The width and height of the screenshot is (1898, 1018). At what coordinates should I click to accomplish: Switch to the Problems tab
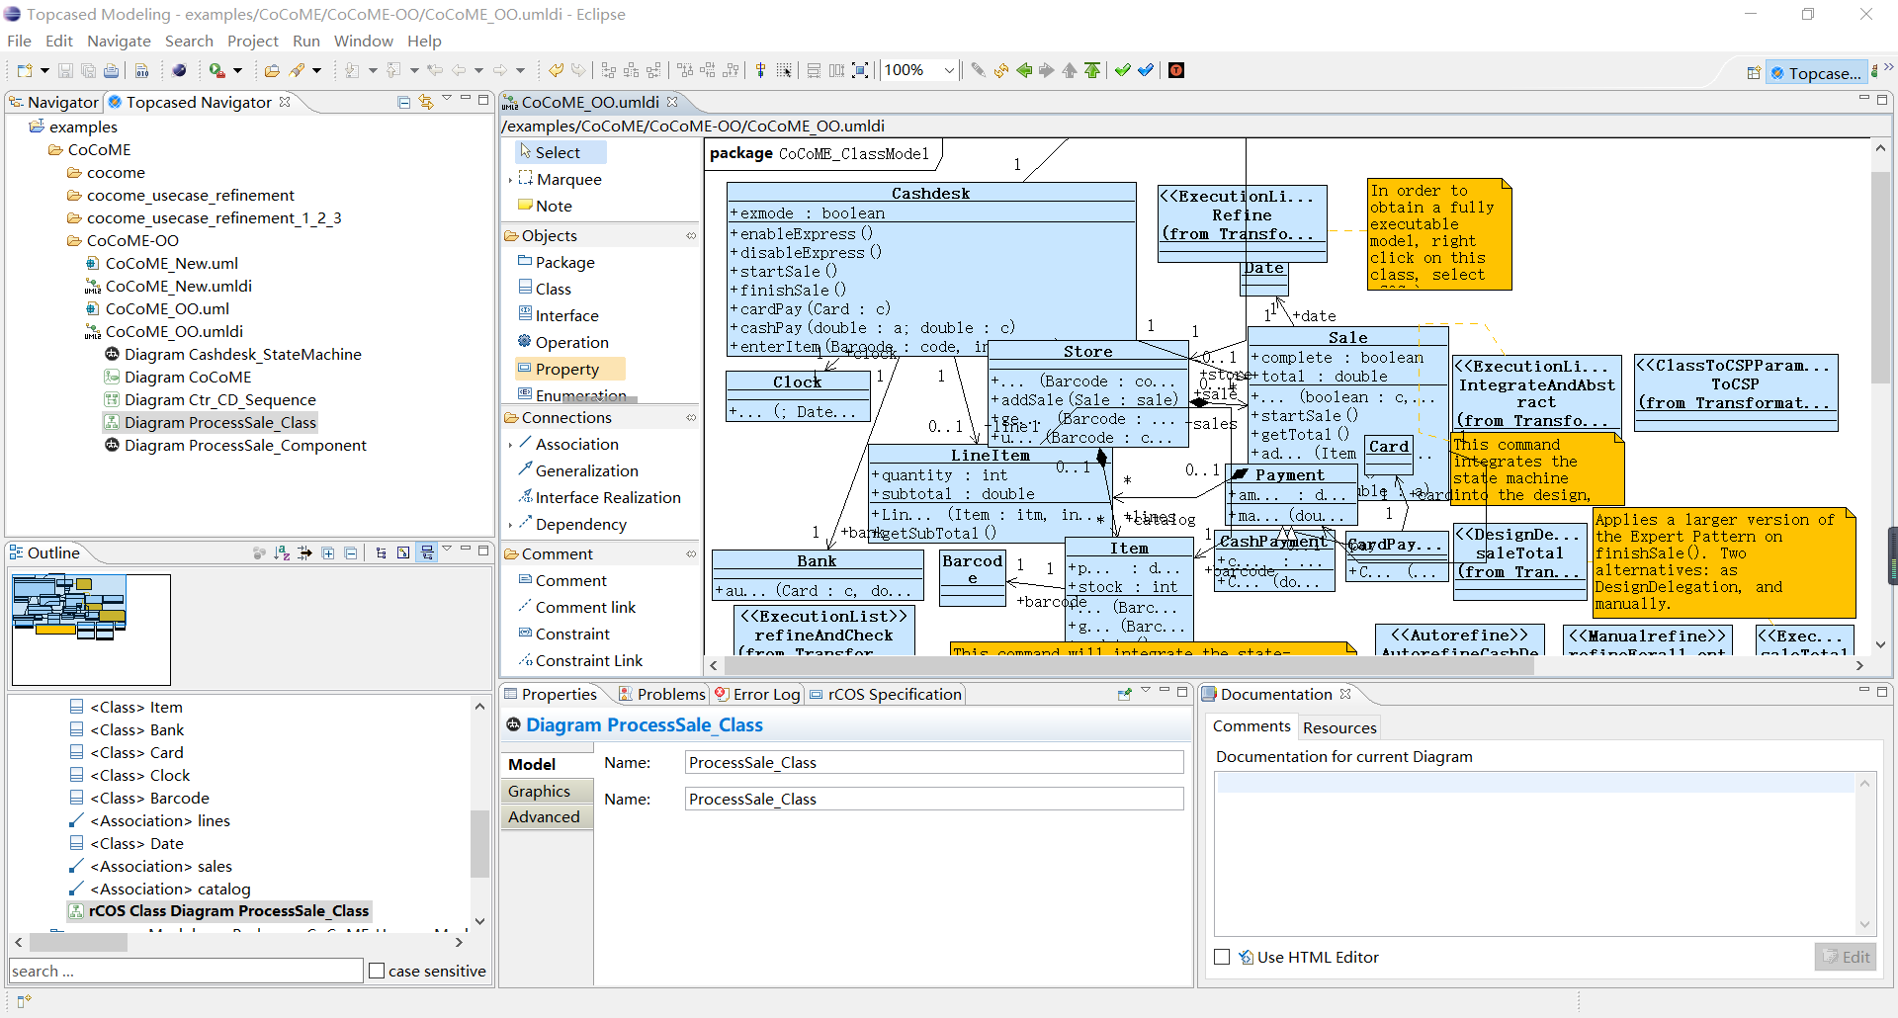(661, 694)
